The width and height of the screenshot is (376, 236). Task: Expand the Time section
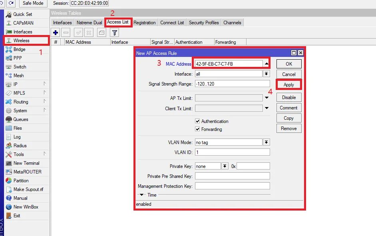point(141,195)
